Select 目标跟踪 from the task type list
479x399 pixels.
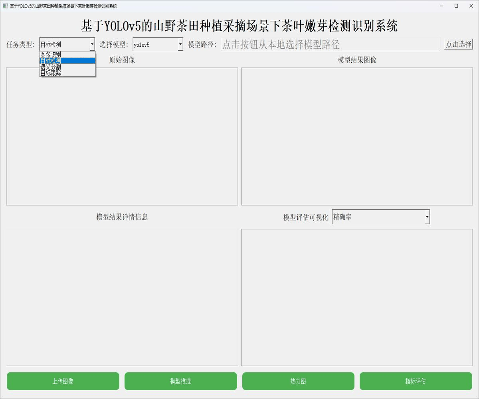point(67,73)
